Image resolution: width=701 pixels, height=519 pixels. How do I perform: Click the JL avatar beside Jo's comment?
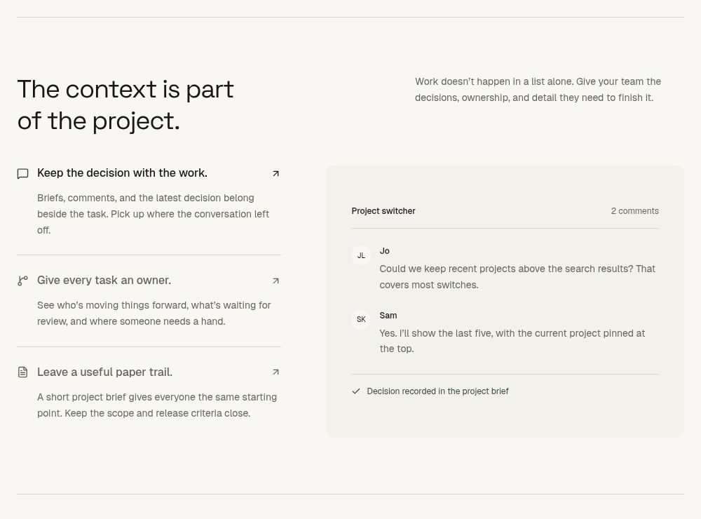click(x=361, y=255)
